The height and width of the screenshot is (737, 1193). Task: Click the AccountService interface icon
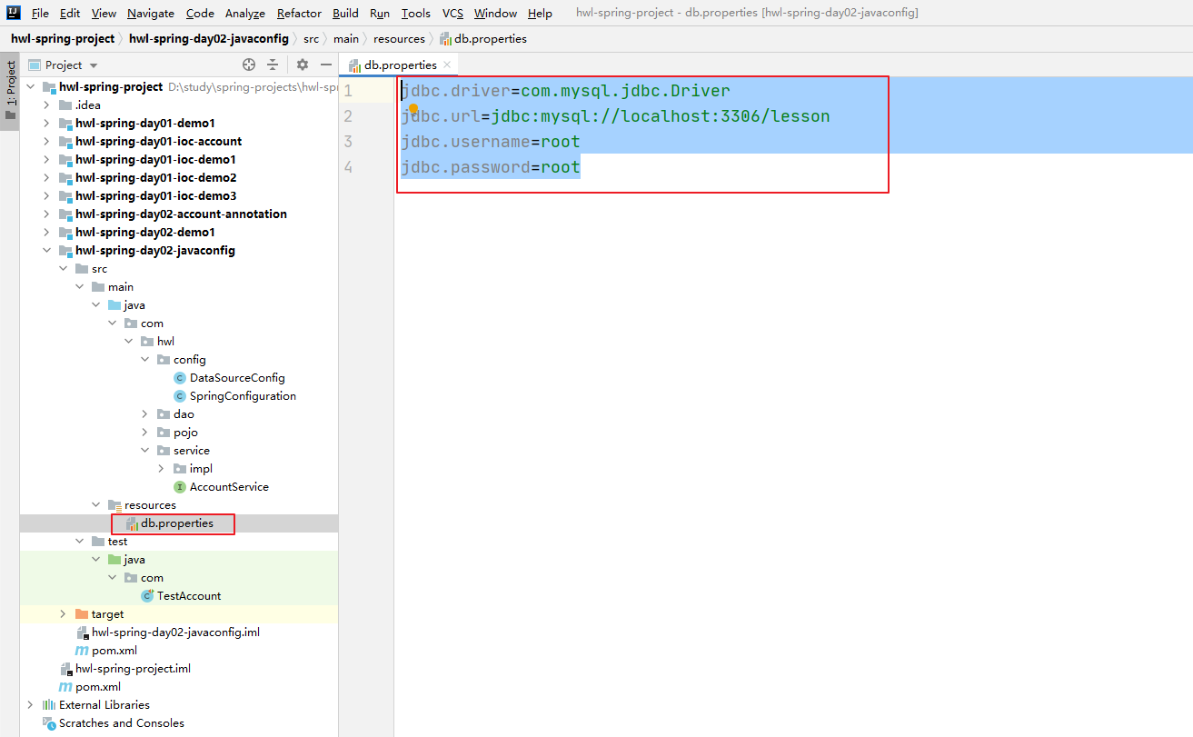click(180, 487)
